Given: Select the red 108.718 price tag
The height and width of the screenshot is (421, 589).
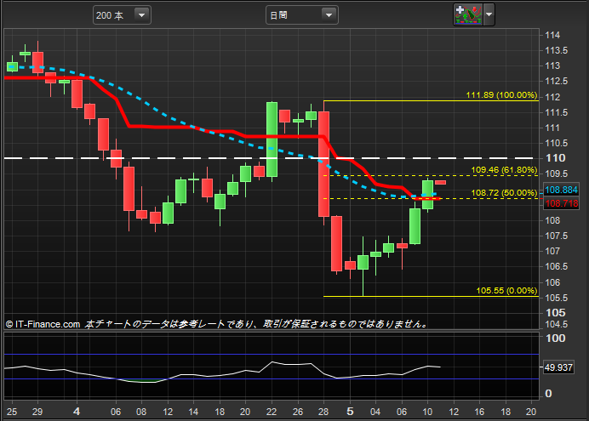Looking at the screenshot, I should tap(561, 203).
